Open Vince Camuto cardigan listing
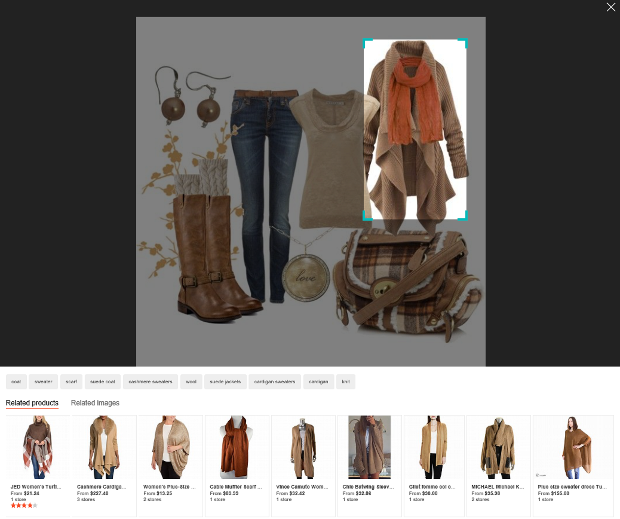The image size is (620, 519). pos(303,447)
